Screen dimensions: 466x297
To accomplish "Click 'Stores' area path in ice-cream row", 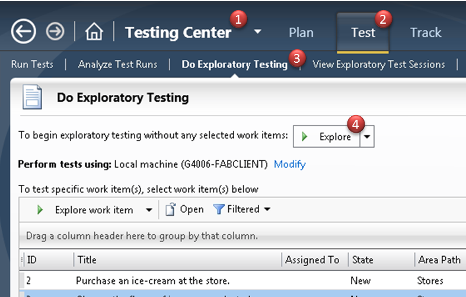I will coord(430,280).
